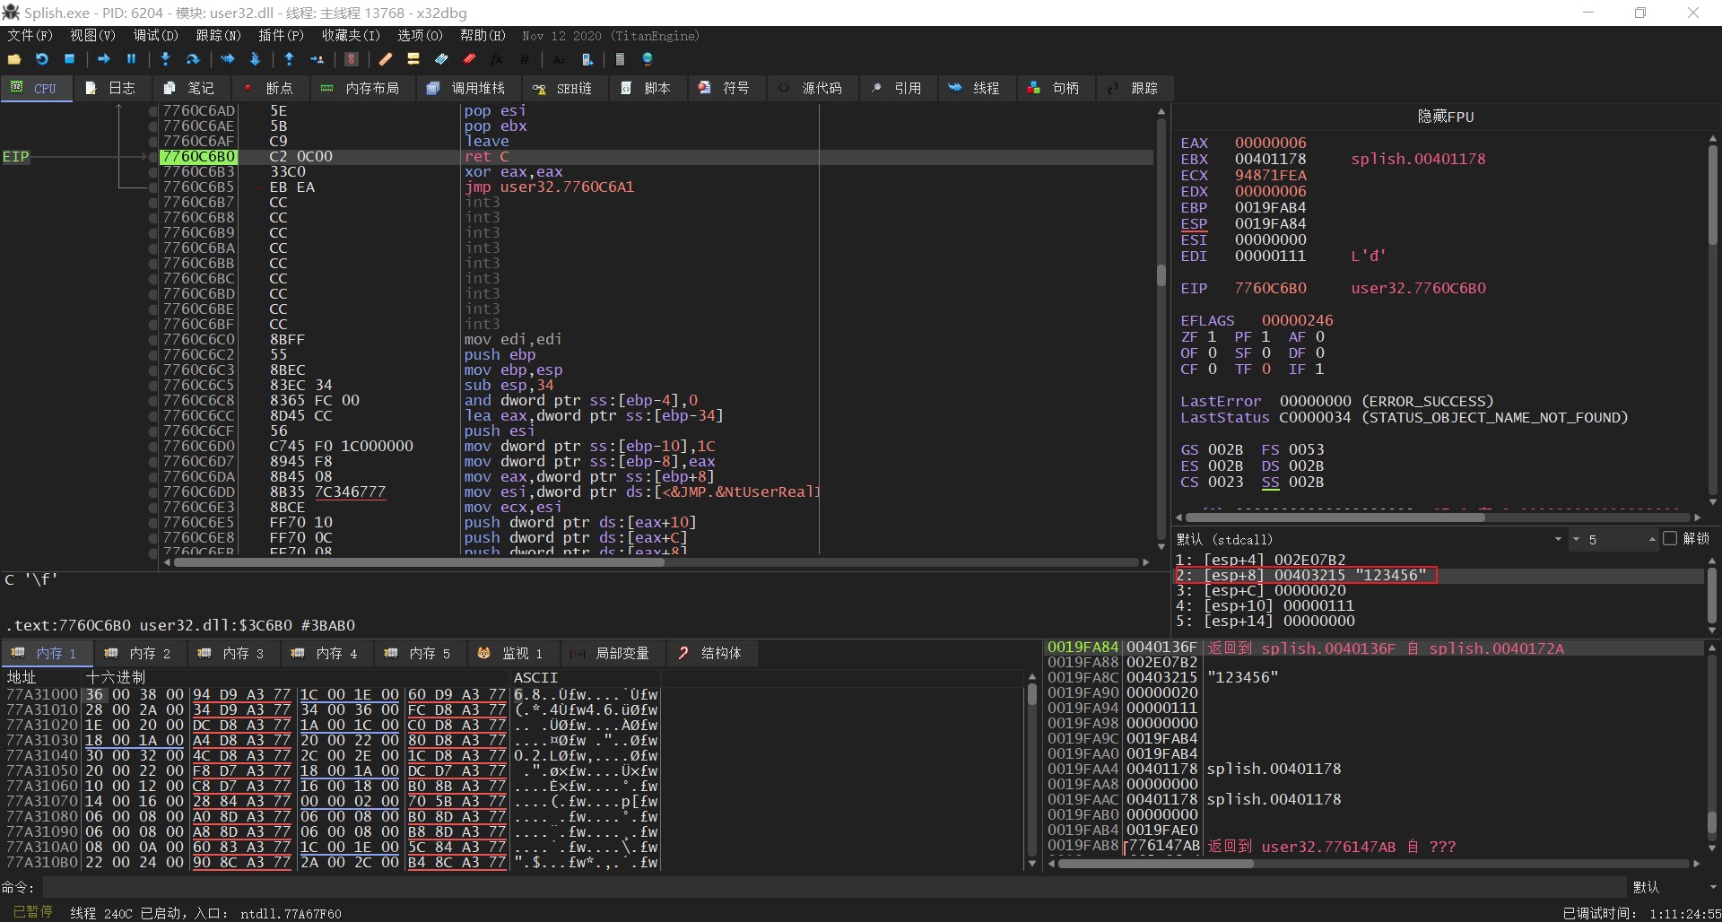Toggle breakpoint bullet at address 7760C6DD
Image resolution: width=1722 pixels, height=922 pixels.
pos(153,492)
